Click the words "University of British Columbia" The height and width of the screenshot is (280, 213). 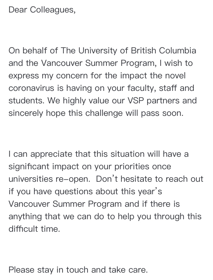tap(137, 51)
